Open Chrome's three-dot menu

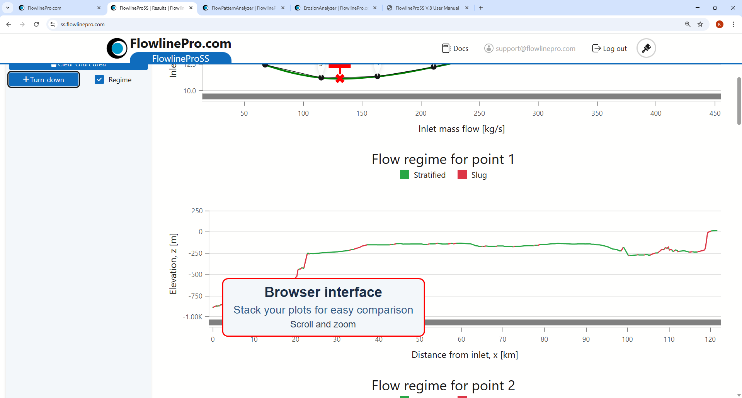tap(734, 24)
